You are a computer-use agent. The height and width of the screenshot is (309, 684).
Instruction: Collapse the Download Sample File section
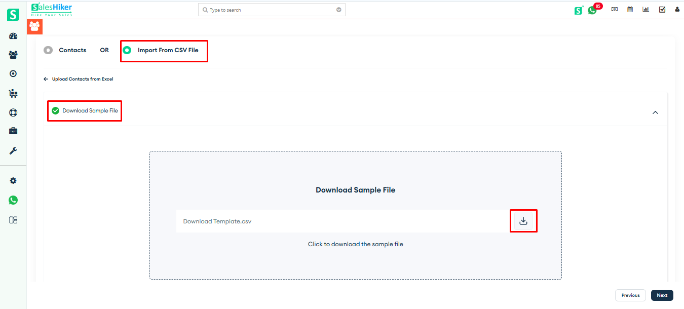pyautogui.click(x=656, y=112)
